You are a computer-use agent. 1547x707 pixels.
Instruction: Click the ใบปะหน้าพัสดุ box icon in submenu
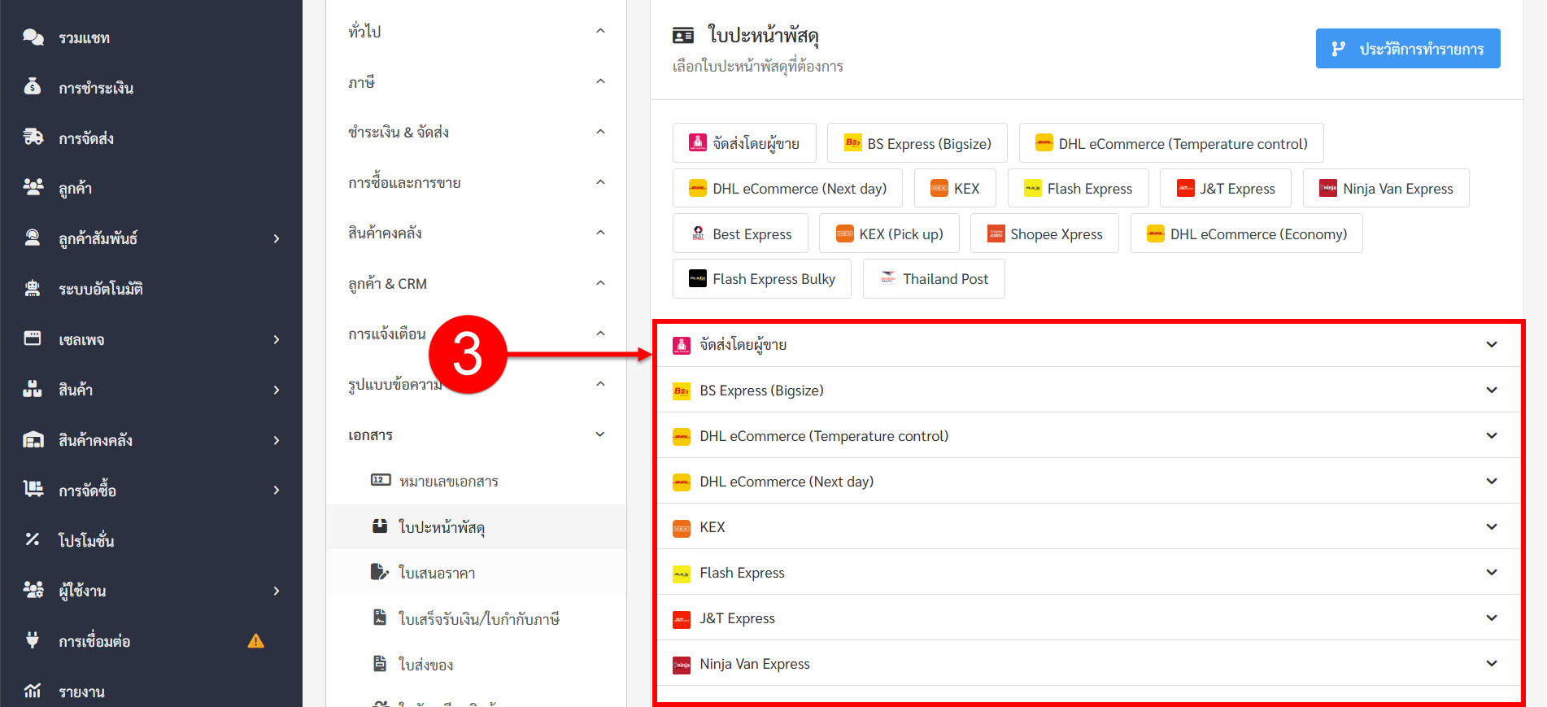click(x=380, y=526)
